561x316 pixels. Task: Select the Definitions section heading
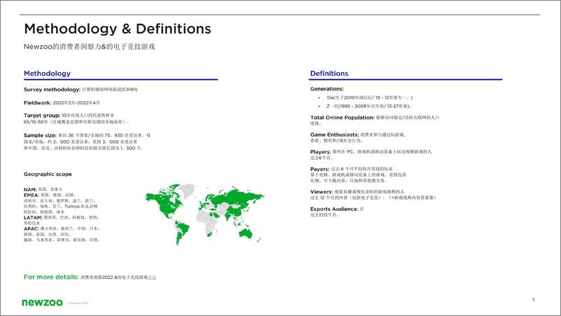coord(329,74)
